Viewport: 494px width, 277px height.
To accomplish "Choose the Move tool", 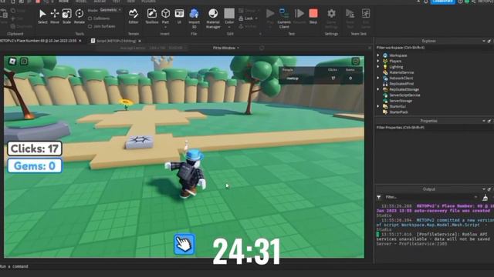I will tap(55, 16).
